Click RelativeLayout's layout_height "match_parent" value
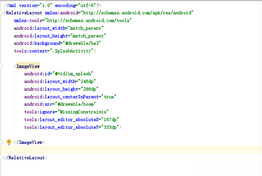Image resolution: width=262 pixels, height=176 pixels. pos(88,36)
